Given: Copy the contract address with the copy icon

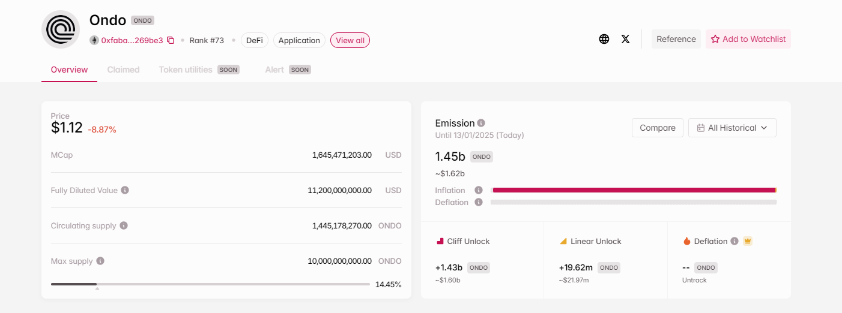Looking at the screenshot, I should (x=171, y=40).
